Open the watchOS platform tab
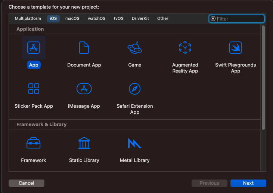Image resolution: width=273 pixels, height=193 pixels. (96, 18)
